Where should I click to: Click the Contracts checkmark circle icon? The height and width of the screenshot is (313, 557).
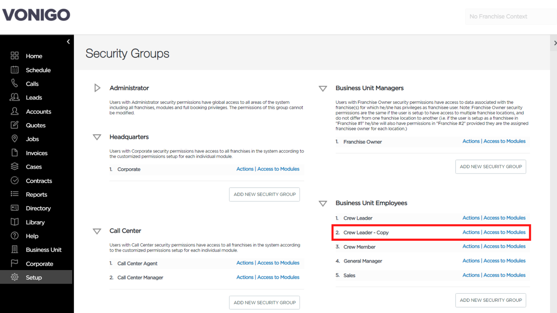coord(14,180)
